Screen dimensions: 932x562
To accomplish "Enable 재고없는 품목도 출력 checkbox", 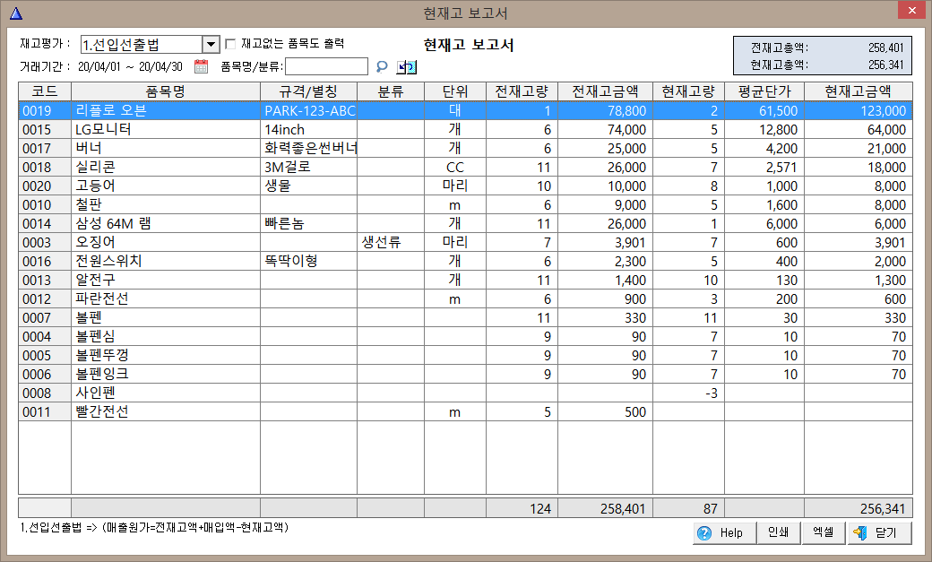I will tap(230, 44).
